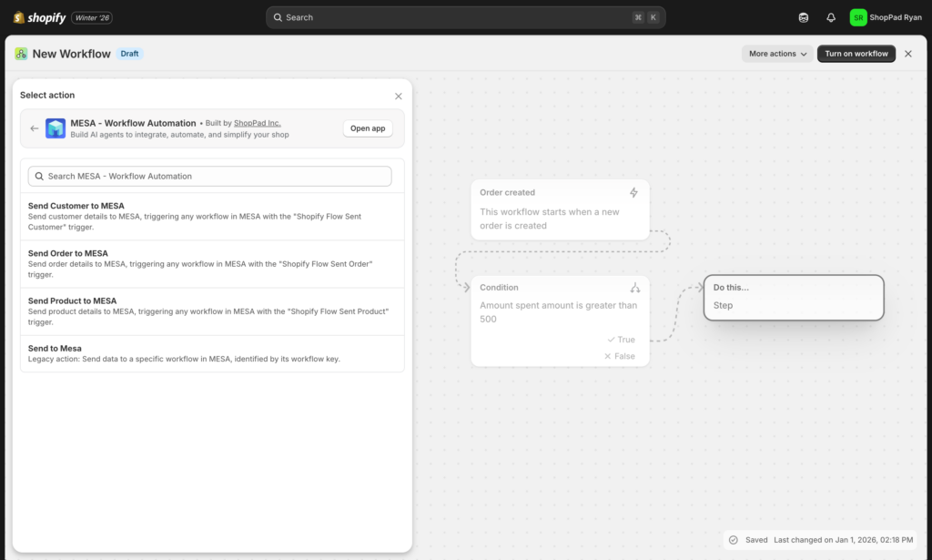
Task: Click the top search magnifier icon
Action: tap(278, 18)
